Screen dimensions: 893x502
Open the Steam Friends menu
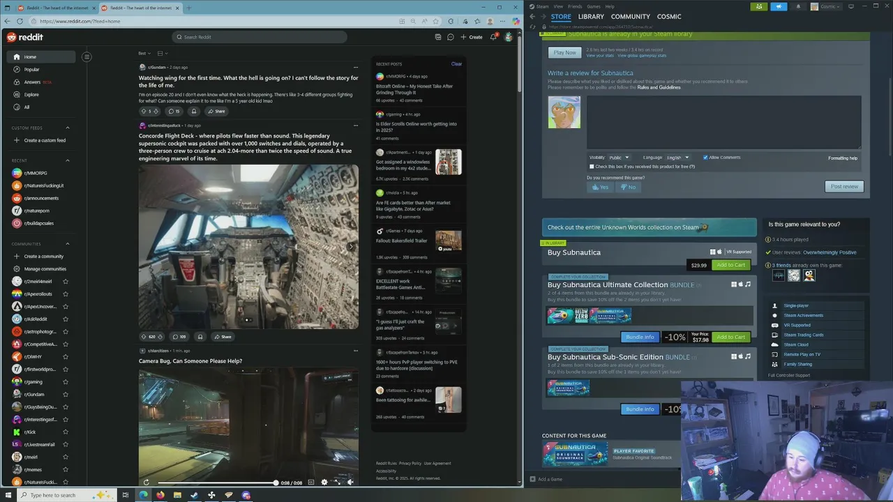[575, 6]
